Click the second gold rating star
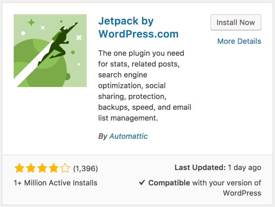Screen dimensions: 275x207 tap(31, 168)
